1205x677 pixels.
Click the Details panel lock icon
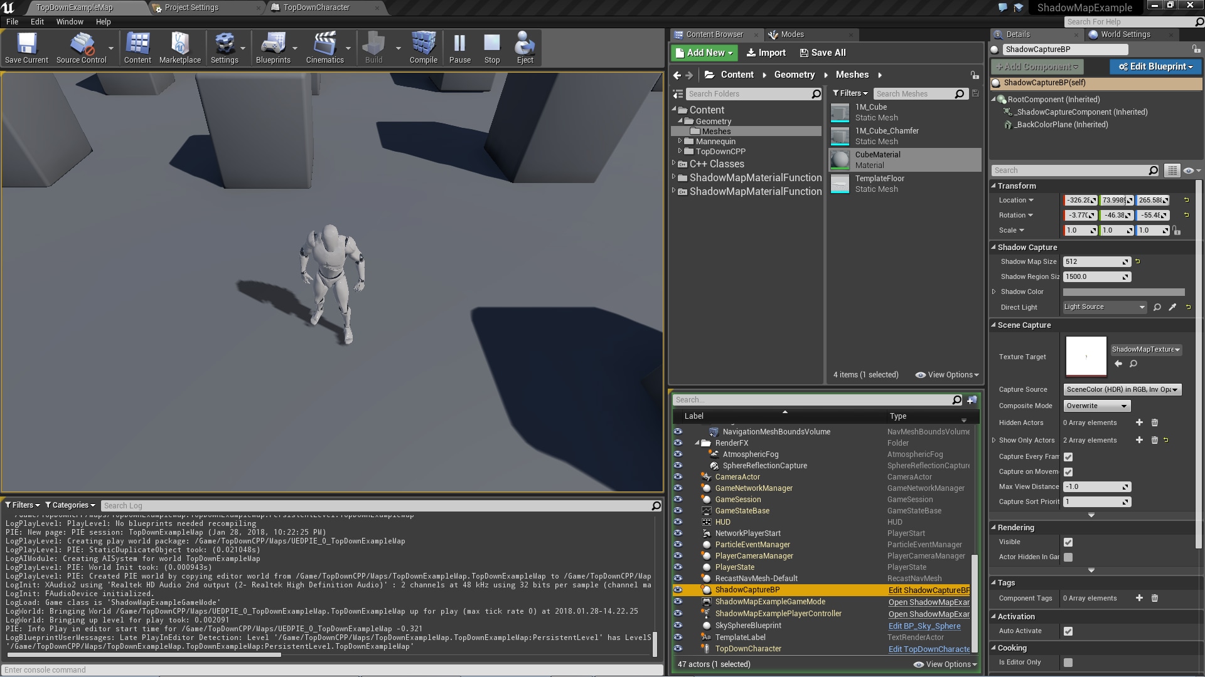coord(1196,49)
